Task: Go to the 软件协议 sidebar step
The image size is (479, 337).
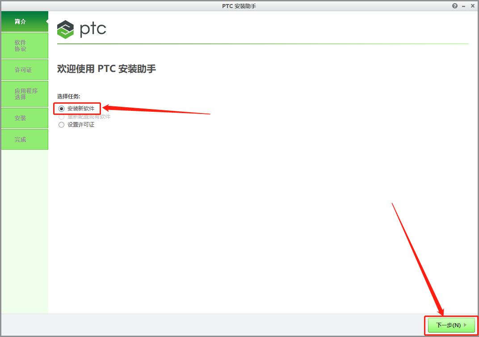Action: (25, 46)
